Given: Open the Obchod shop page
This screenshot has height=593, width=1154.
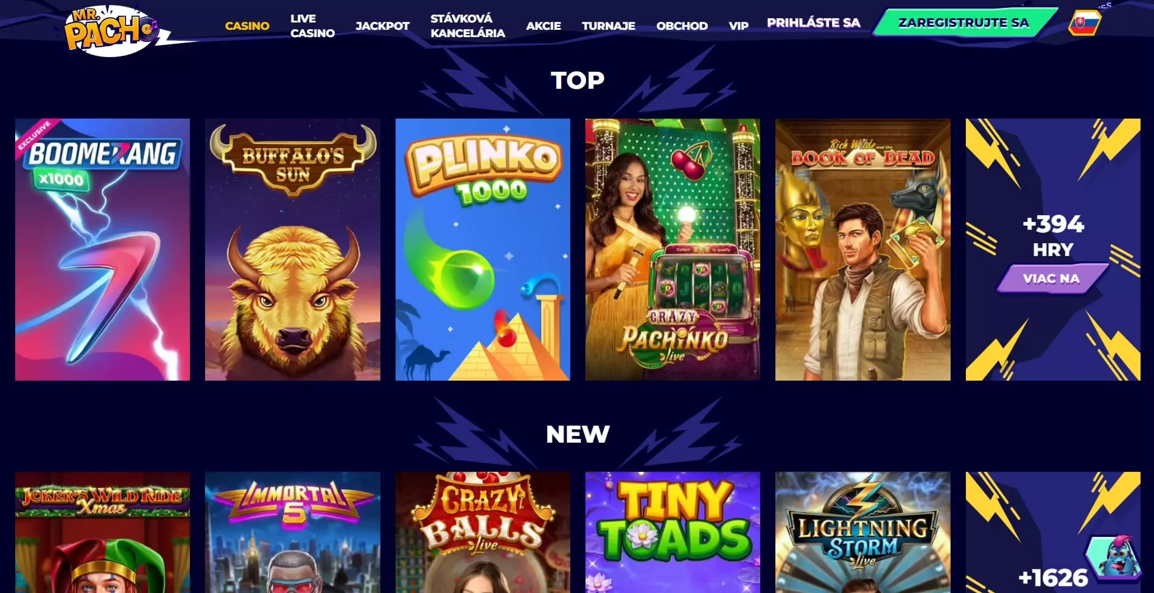Looking at the screenshot, I should 682,26.
